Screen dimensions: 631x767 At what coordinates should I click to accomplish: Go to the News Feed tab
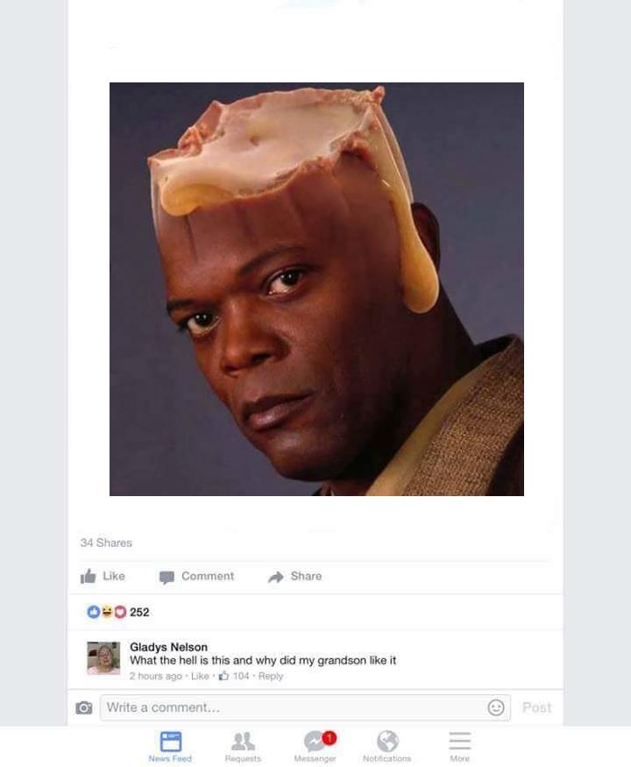coord(170,746)
